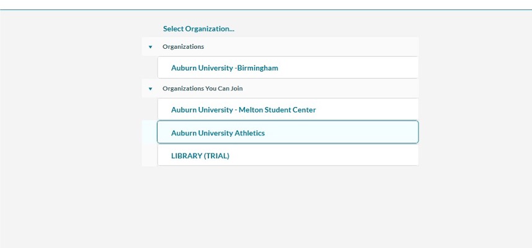Screen dimensions: 532x248
Task: Select the highlighted Auburn University Athletics row
Action: click(x=288, y=132)
